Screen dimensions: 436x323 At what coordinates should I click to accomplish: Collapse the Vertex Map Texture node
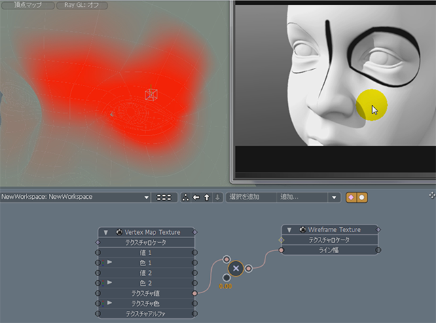(x=105, y=232)
